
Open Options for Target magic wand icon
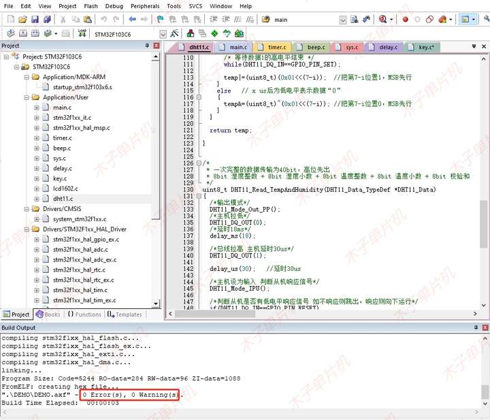174,33
